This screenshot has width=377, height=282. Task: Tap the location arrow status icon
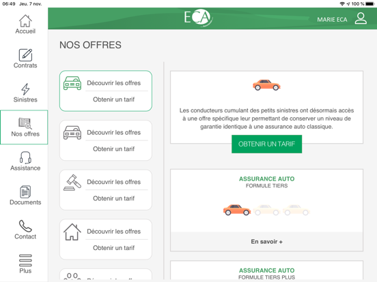pyautogui.click(x=348, y=4)
